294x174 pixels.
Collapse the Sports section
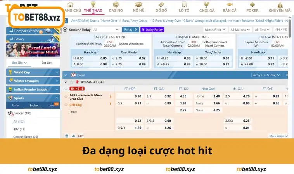33,98
